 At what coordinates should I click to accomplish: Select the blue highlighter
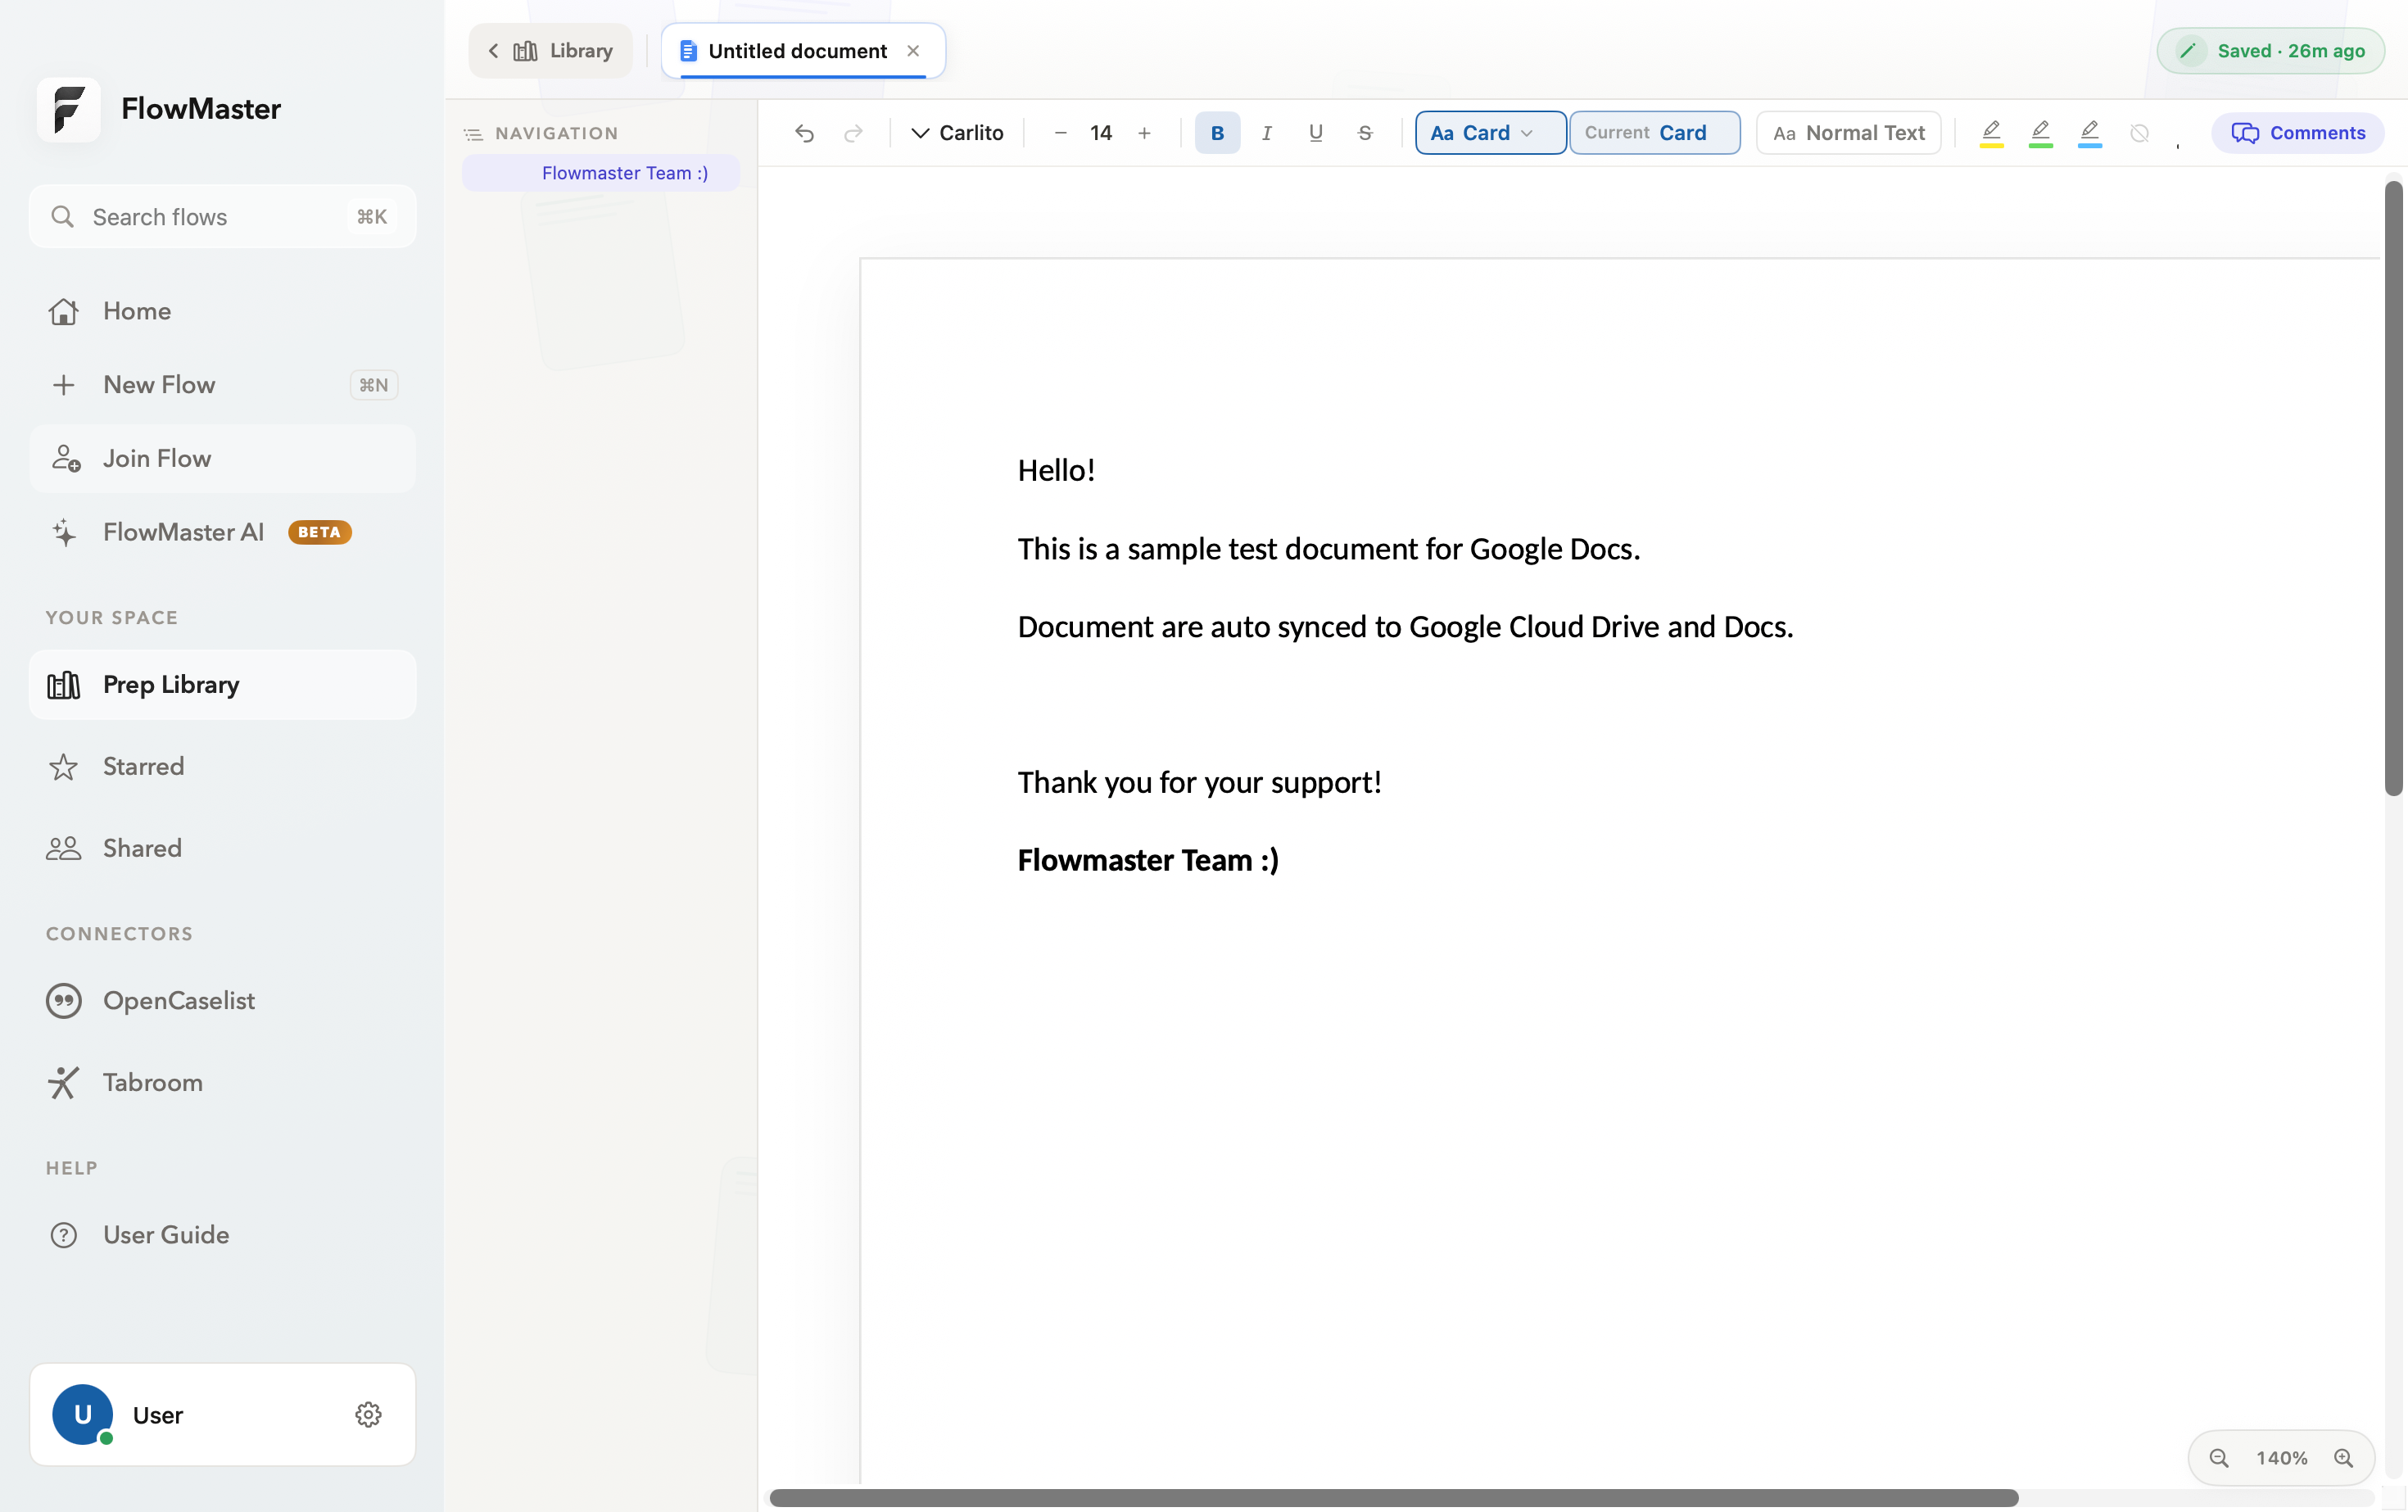coord(2089,133)
